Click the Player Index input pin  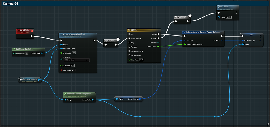click(14, 53)
